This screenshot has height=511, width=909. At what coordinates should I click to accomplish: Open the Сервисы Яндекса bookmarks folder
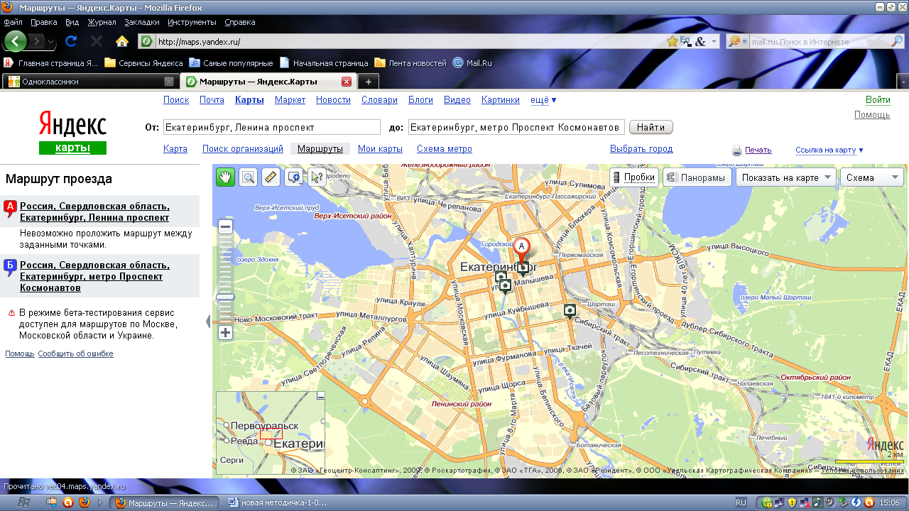[x=143, y=63]
